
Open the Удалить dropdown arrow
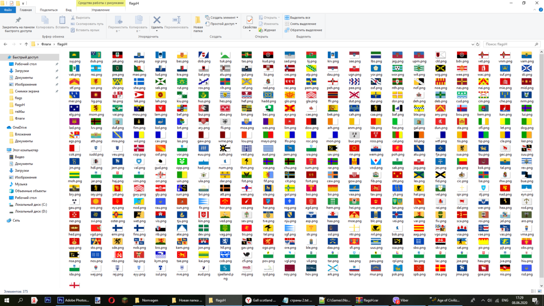pos(157,31)
